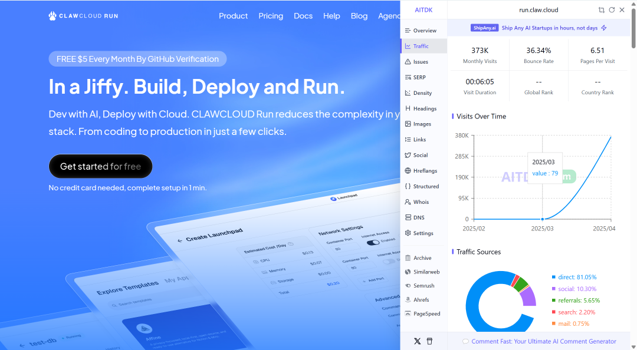Image resolution: width=637 pixels, height=350 pixels.
Task: Click the Get started for free button
Action: (100, 166)
